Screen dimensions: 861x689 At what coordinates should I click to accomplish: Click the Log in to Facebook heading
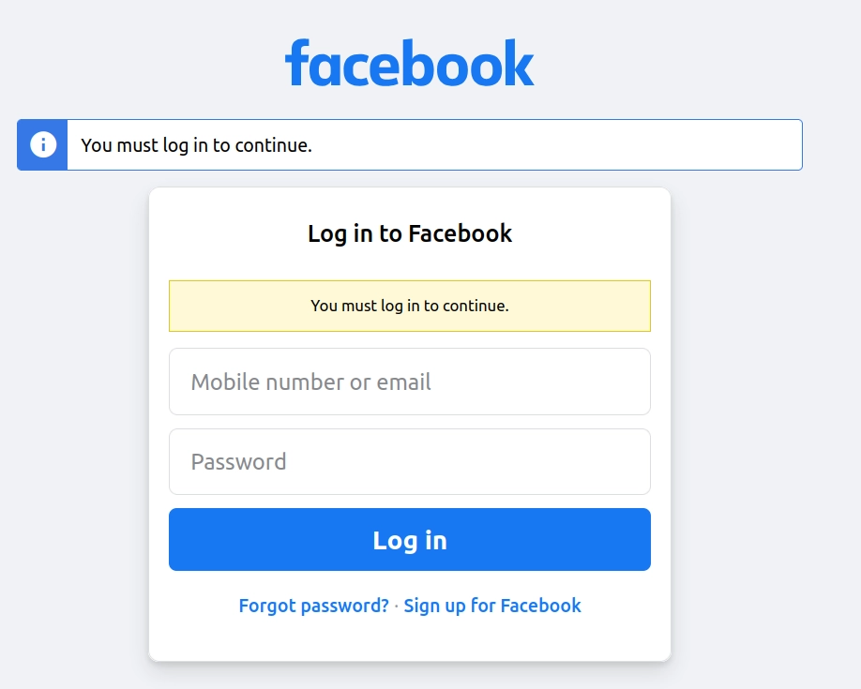pyautogui.click(x=410, y=232)
